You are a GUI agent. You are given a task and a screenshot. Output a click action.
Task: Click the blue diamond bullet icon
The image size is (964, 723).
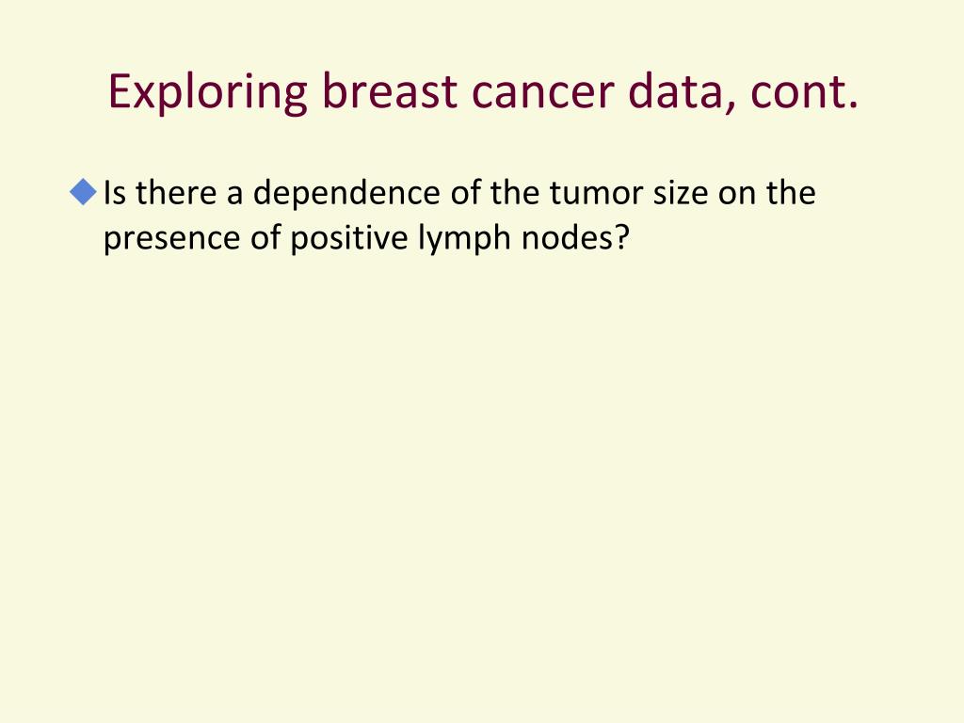84,192
